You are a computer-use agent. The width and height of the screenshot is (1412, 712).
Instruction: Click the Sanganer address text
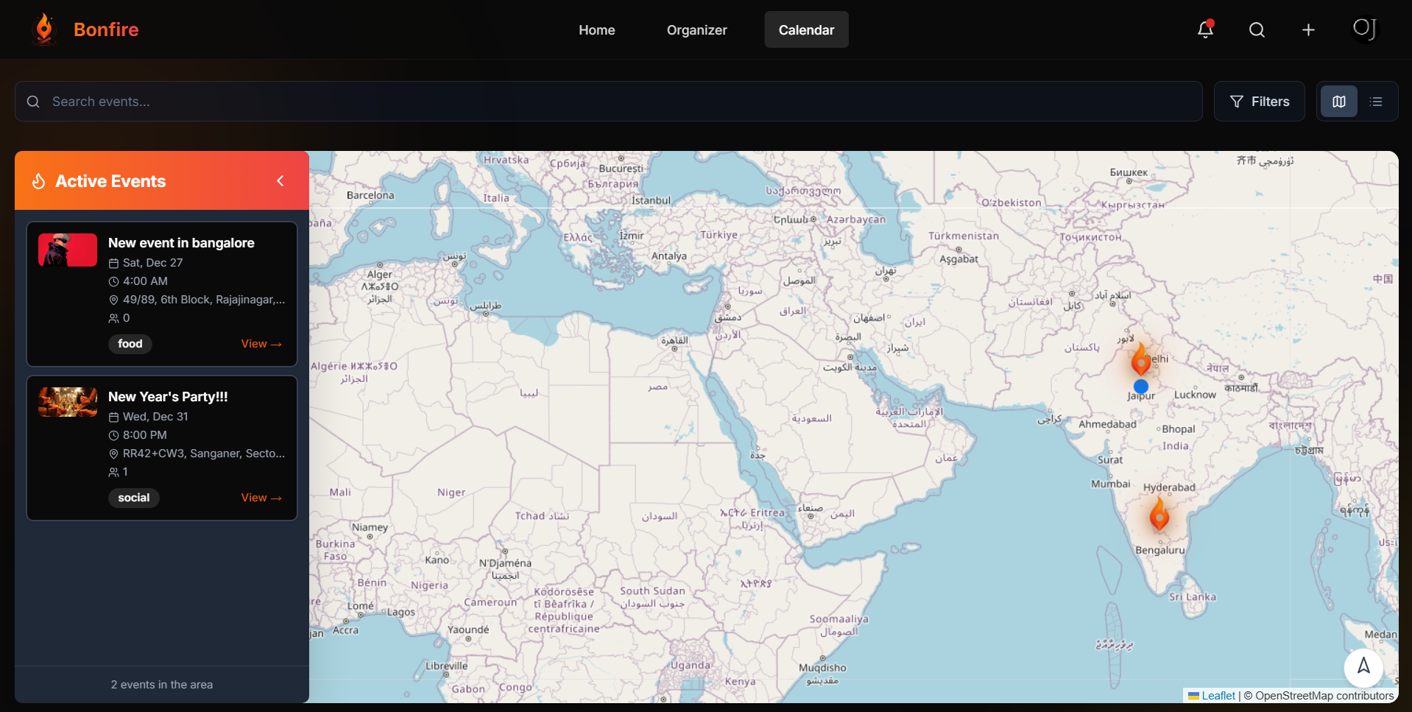click(x=204, y=454)
